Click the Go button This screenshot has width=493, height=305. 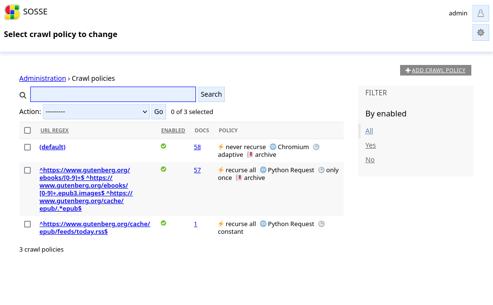point(158,112)
